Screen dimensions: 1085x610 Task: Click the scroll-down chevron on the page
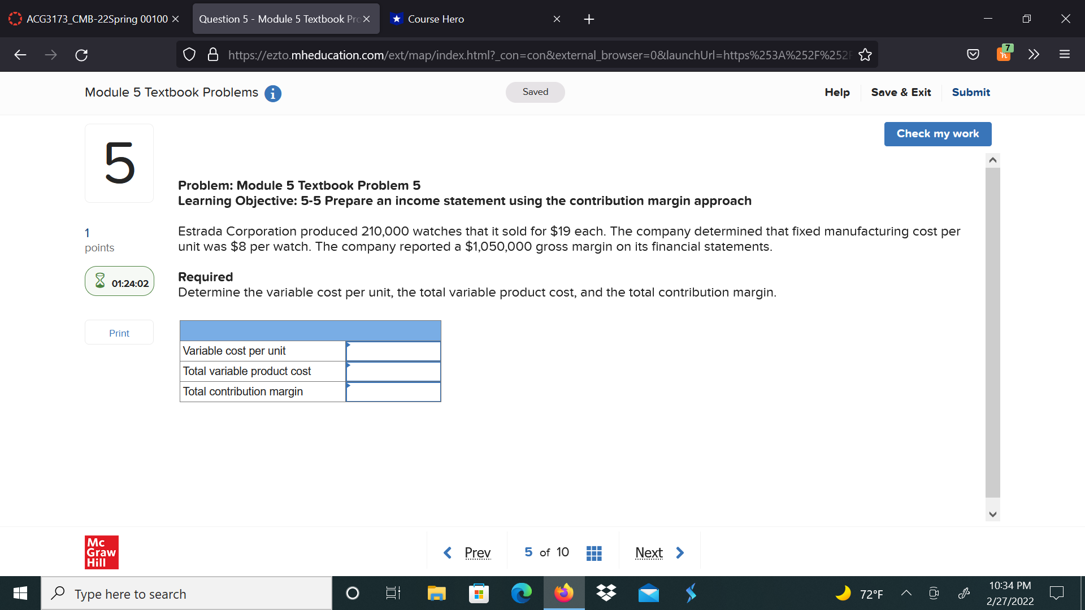coord(993,514)
